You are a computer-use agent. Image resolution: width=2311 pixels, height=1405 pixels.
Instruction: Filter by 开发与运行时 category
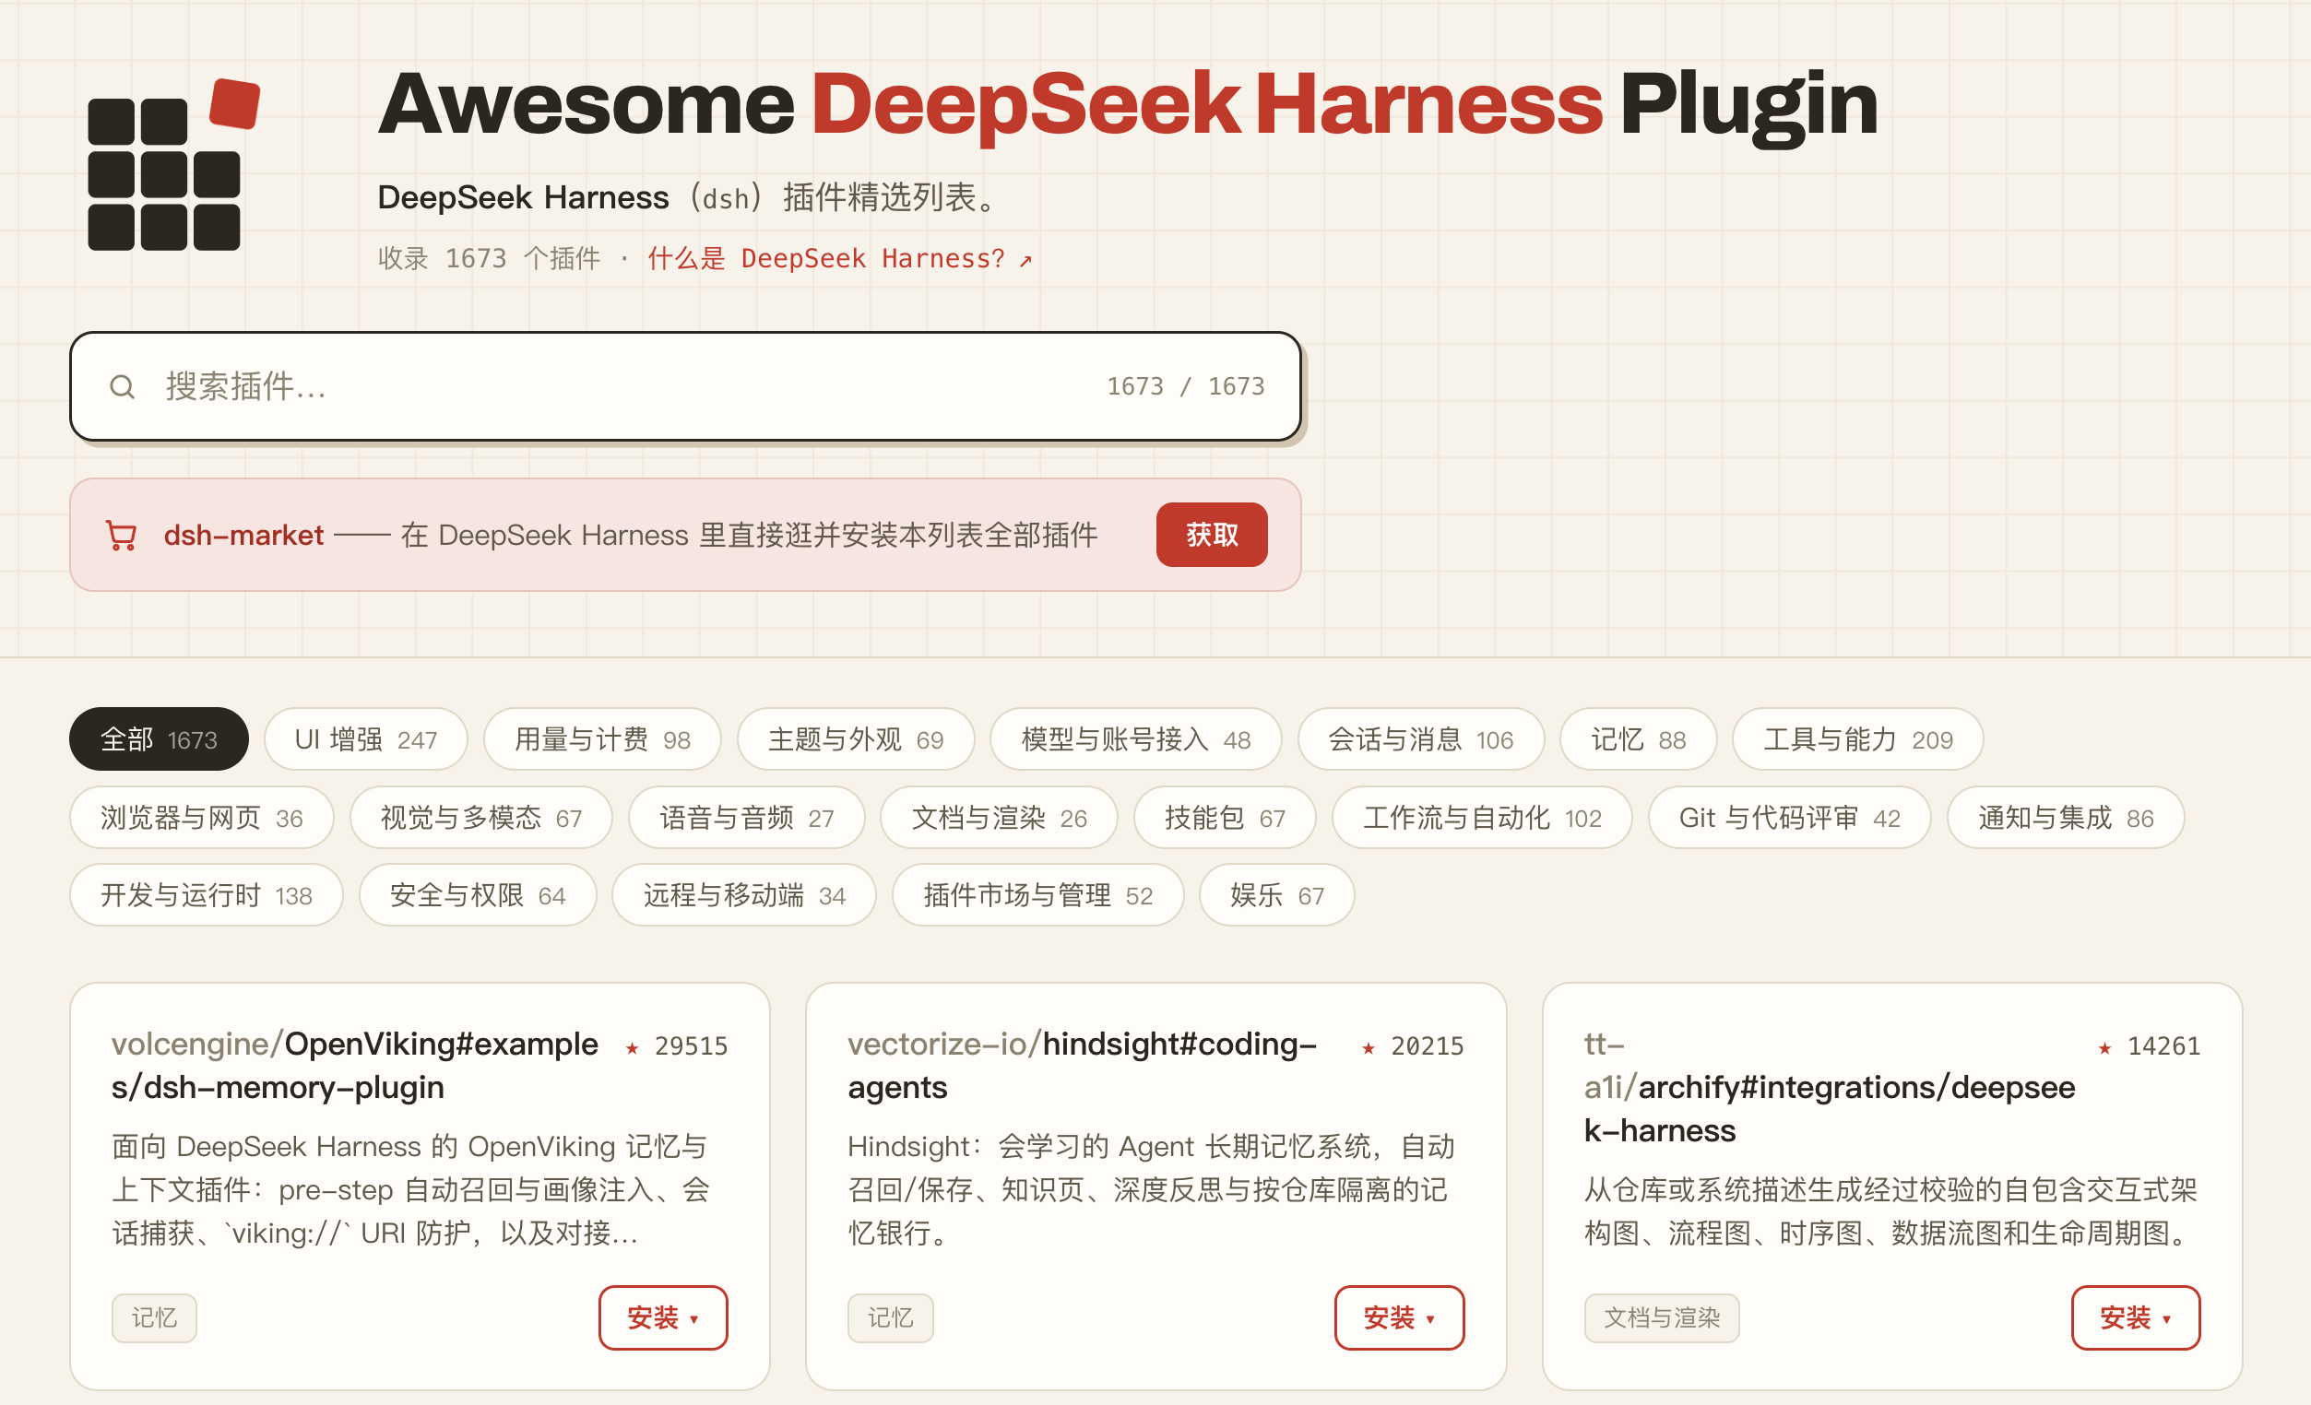(x=207, y=895)
